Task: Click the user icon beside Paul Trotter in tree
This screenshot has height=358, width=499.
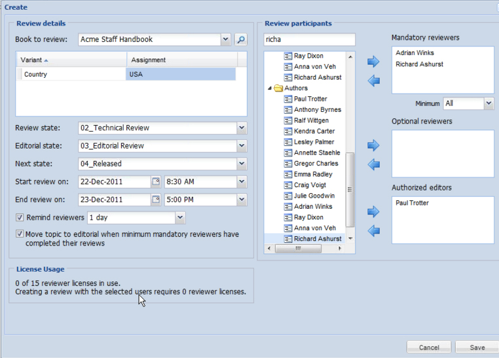Action: click(287, 99)
